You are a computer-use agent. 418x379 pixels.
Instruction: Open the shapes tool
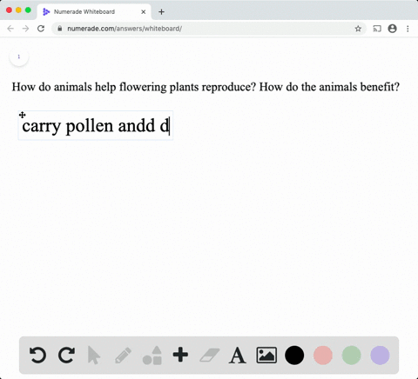(x=152, y=356)
